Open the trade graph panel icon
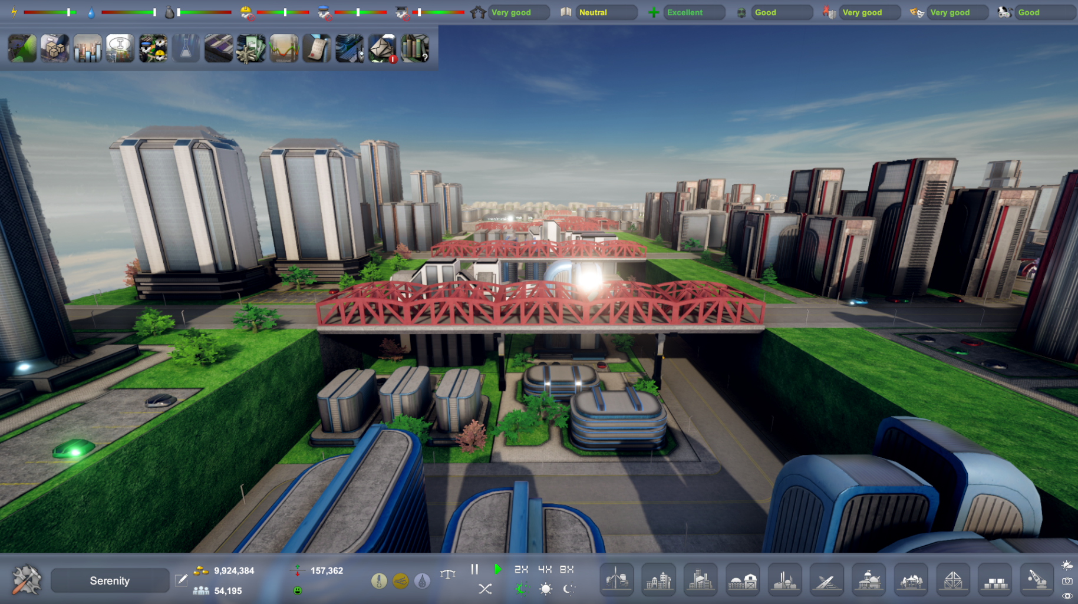 tap(283, 48)
